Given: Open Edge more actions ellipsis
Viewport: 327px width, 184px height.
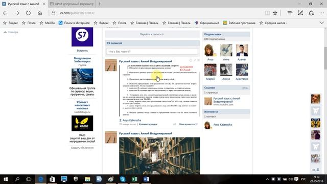Looking at the screenshot, I should point(321,13).
